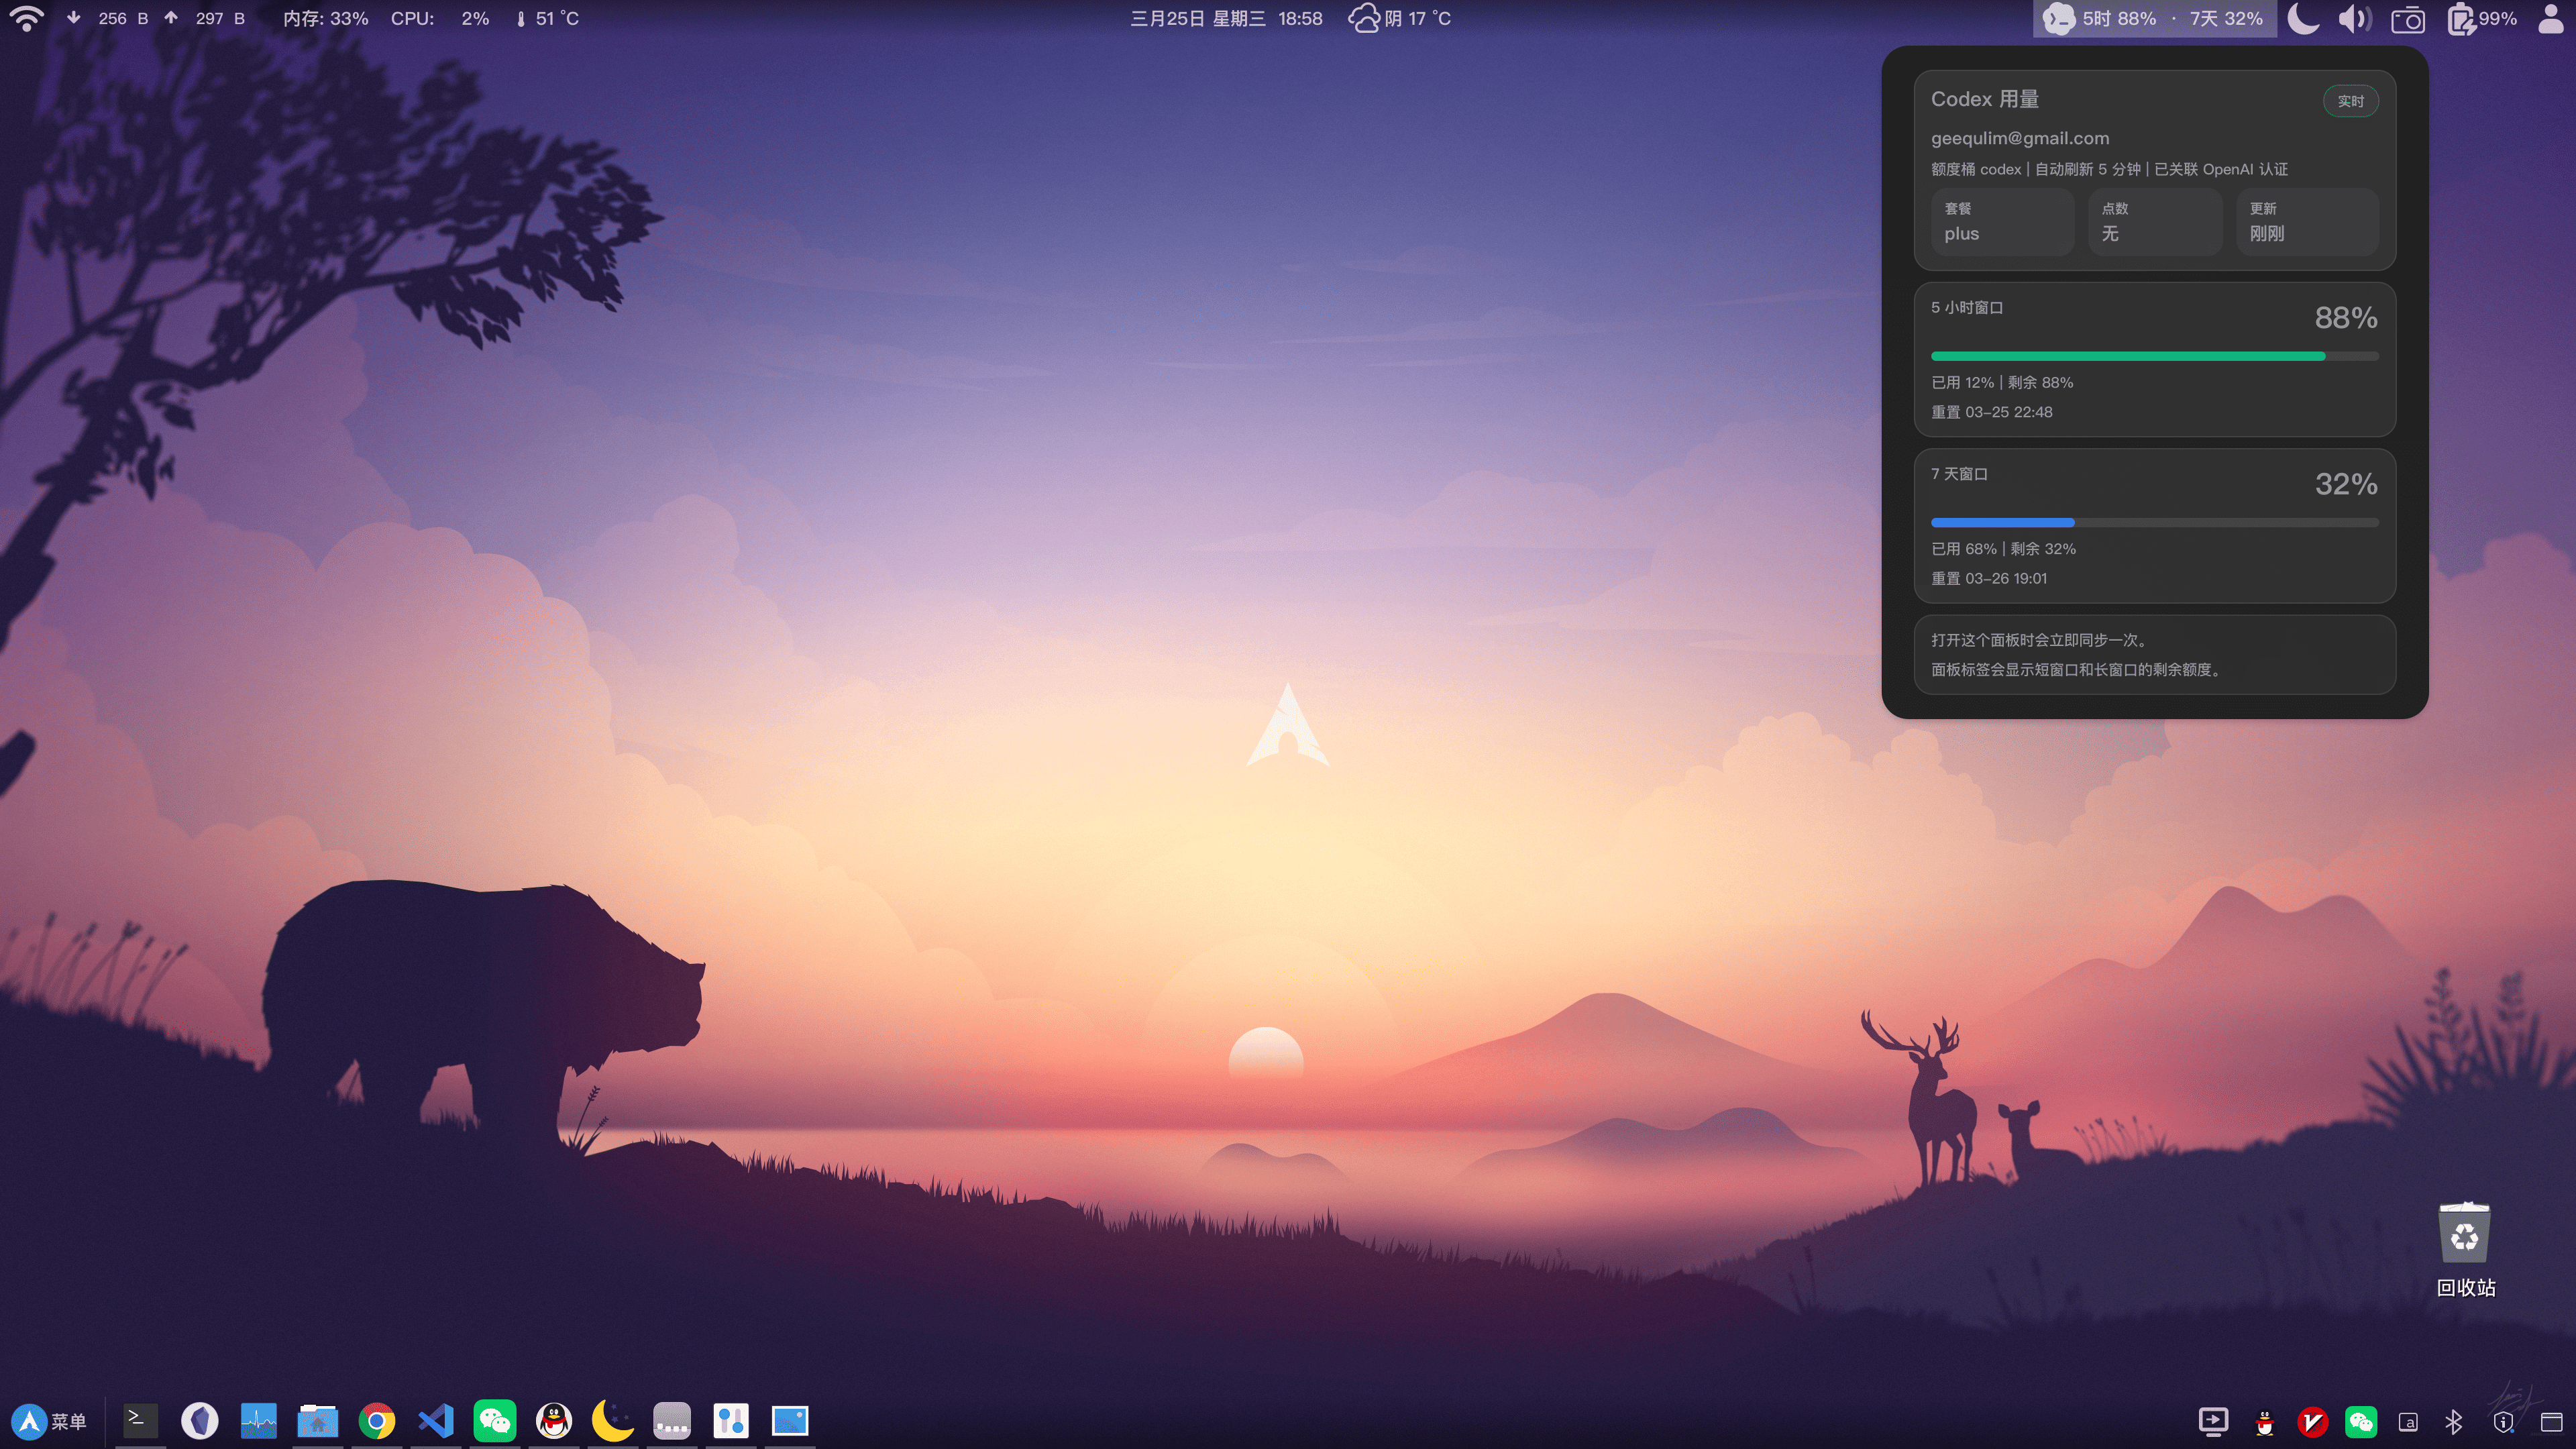Viewport: 2576px width, 1449px height.
Task: Click the red V tray icon
Action: (x=2312, y=1421)
